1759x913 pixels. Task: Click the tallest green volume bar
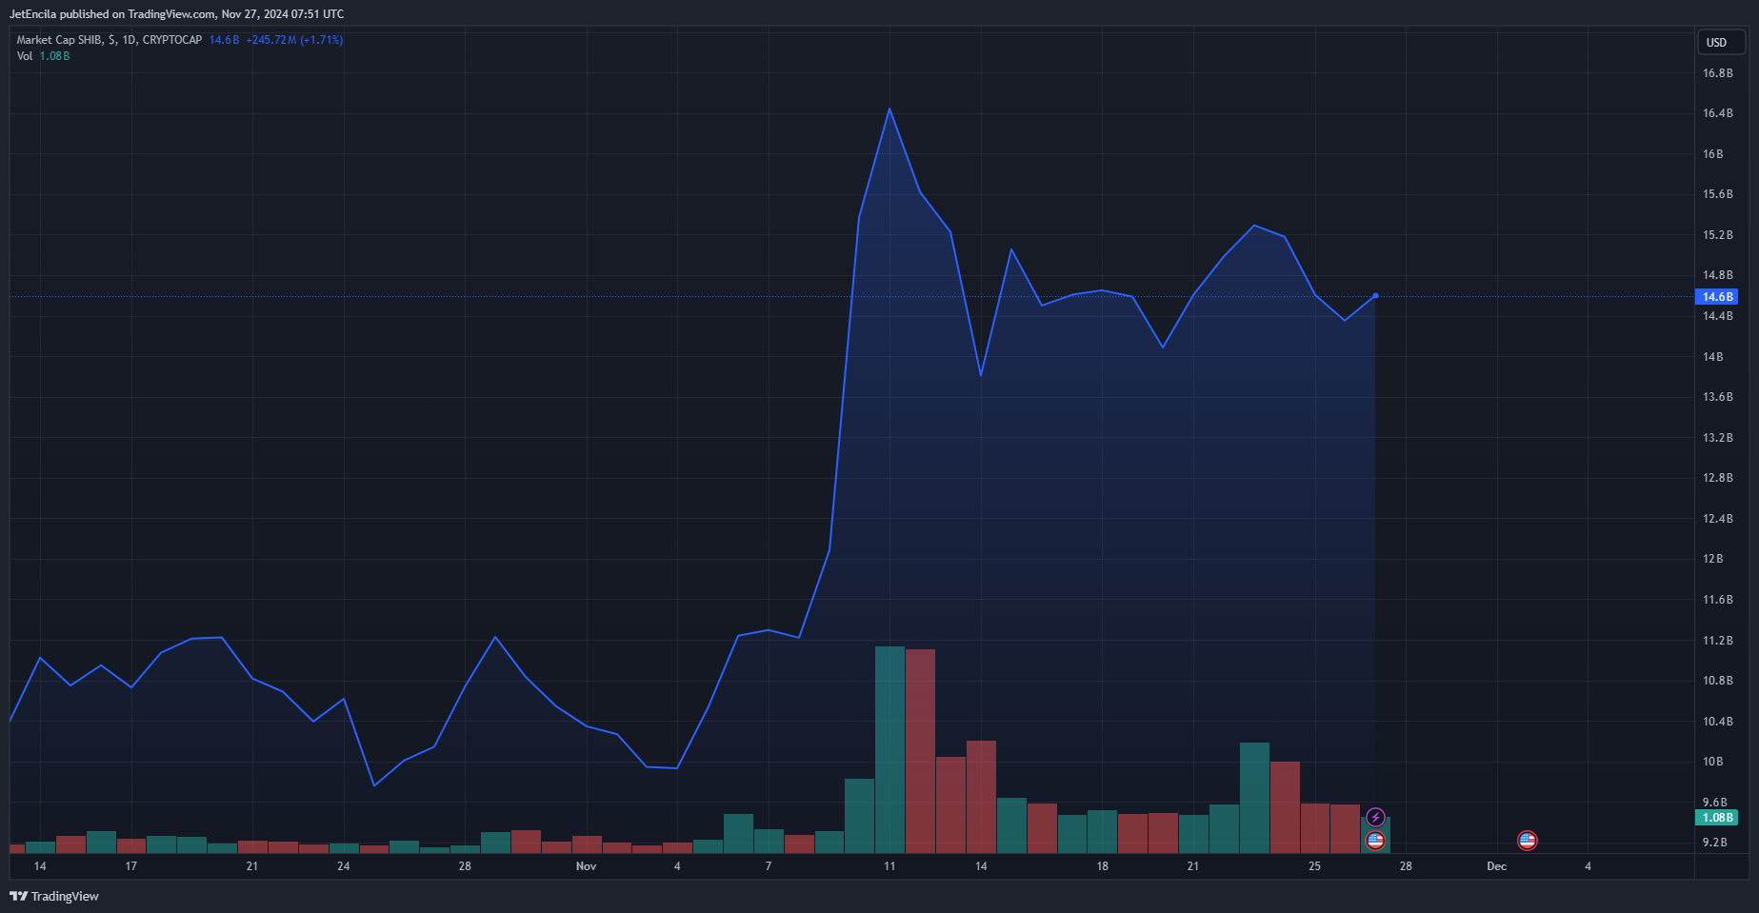click(x=889, y=749)
